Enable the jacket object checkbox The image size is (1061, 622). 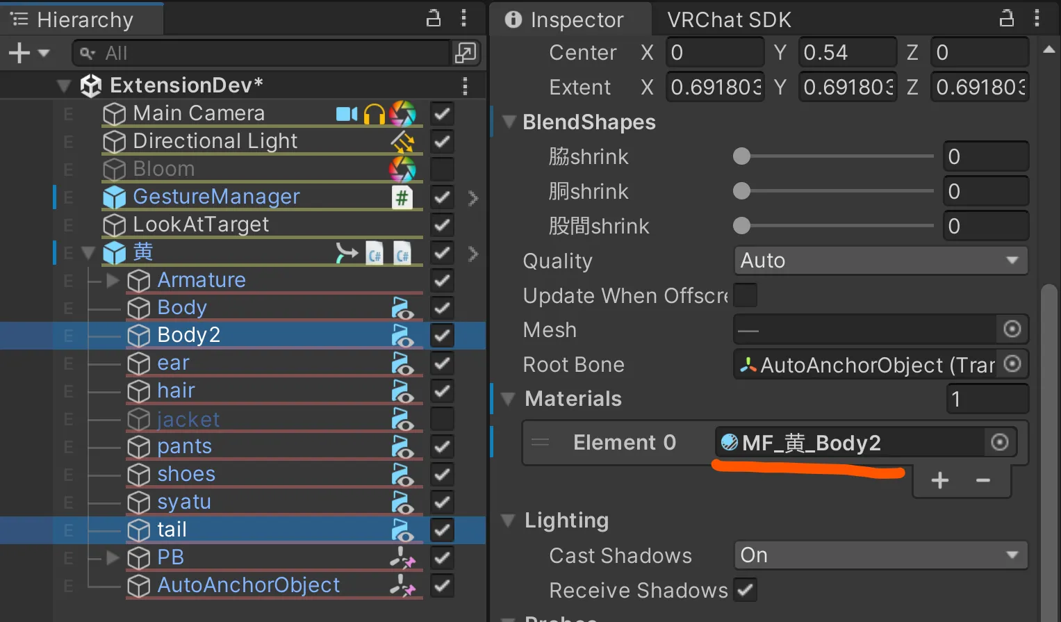point(442,419)
